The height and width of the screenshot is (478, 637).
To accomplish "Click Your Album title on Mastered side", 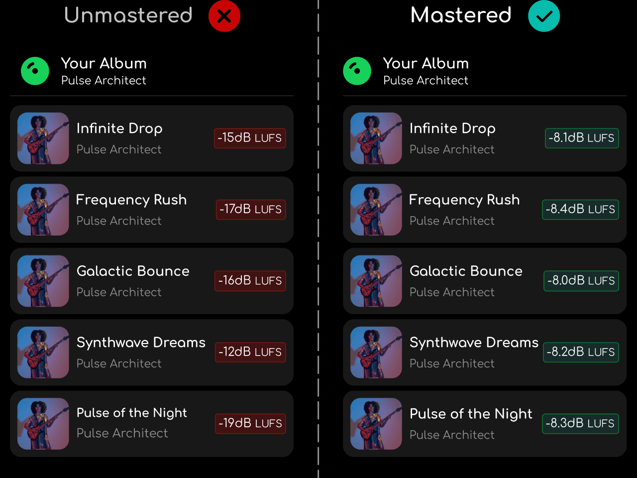I will pos(426,63).
